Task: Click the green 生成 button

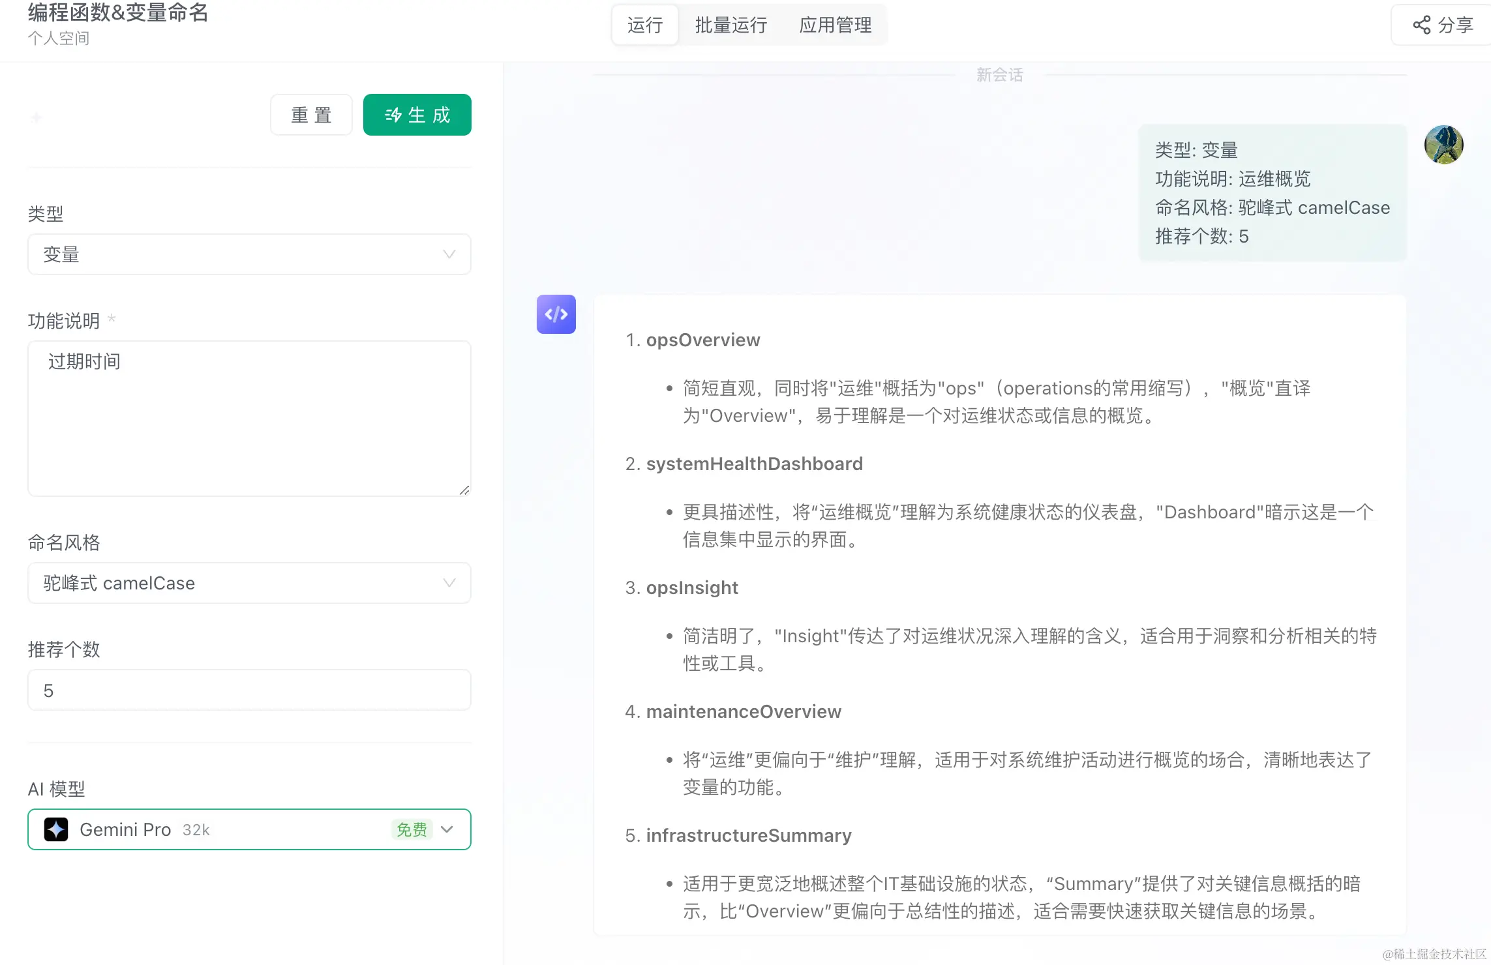Action: 417,115
